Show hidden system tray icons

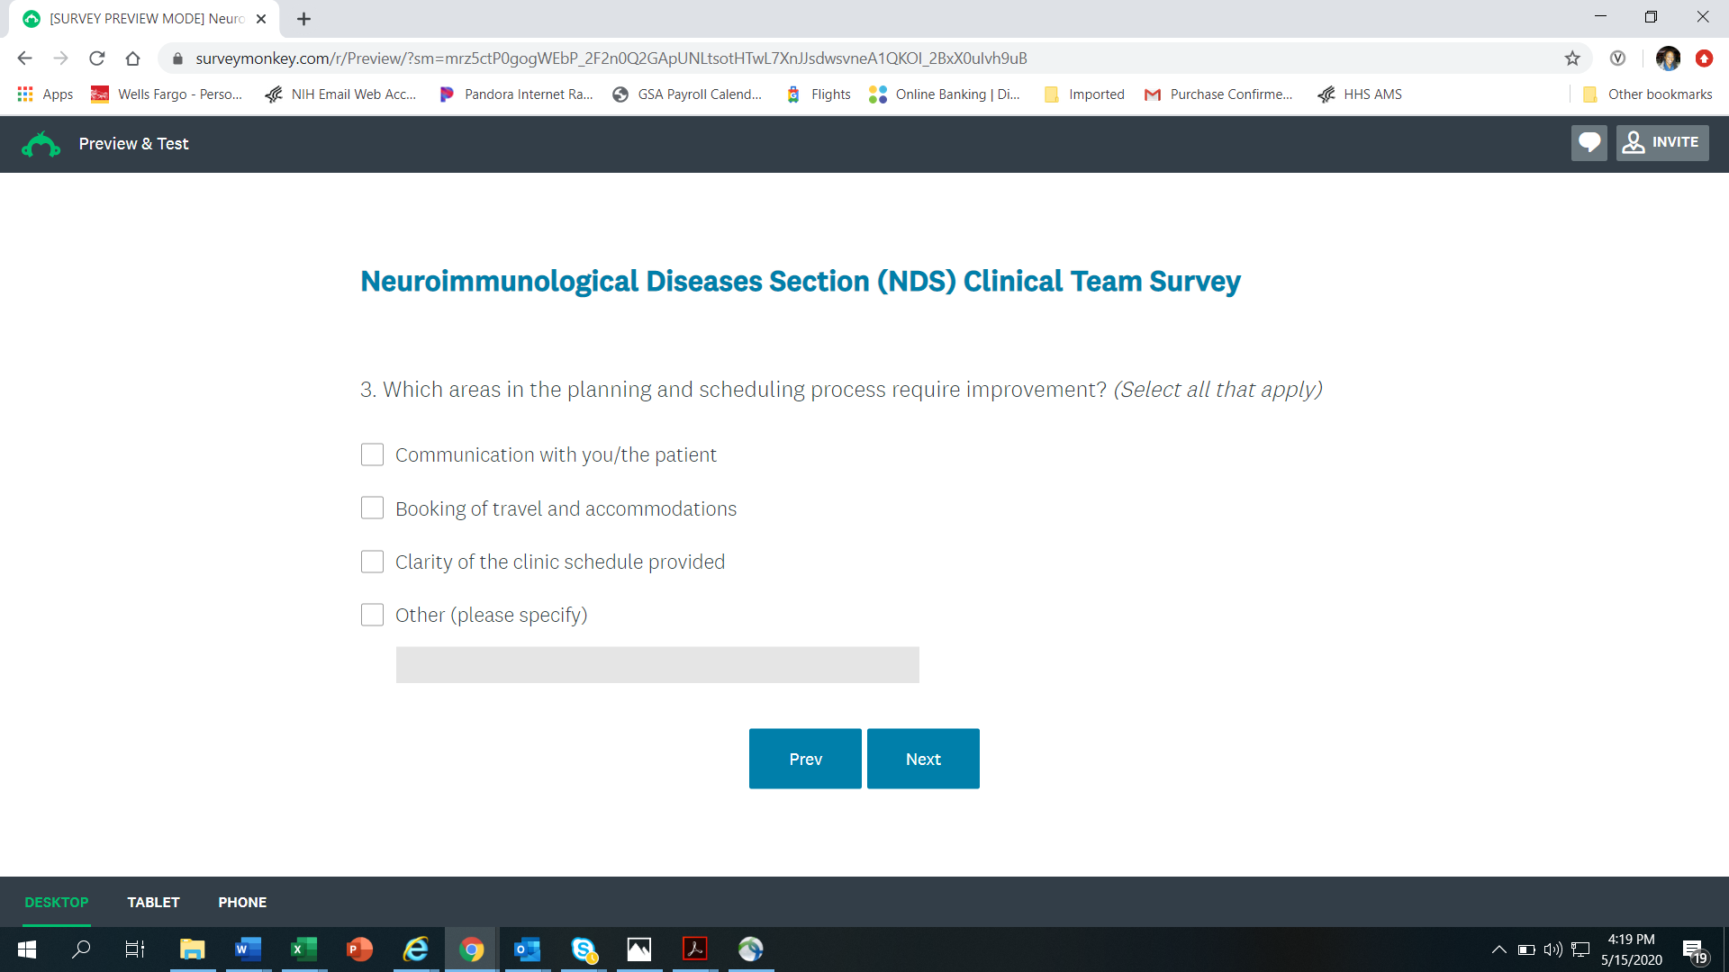click(x=1498, y=949)
